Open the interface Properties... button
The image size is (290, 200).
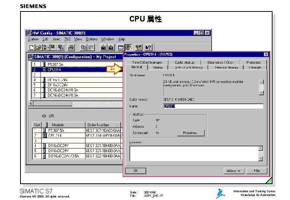(x=191, y=133)
